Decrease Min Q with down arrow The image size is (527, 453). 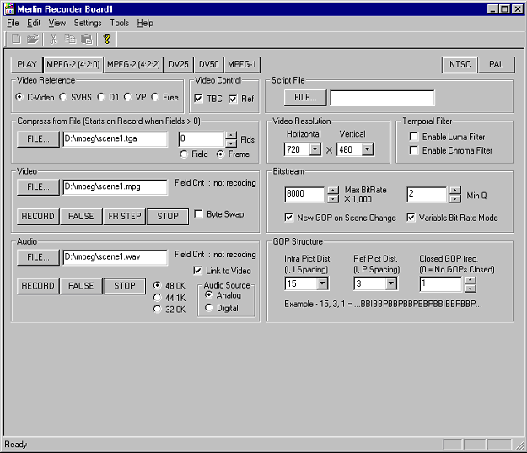[455, 199]
